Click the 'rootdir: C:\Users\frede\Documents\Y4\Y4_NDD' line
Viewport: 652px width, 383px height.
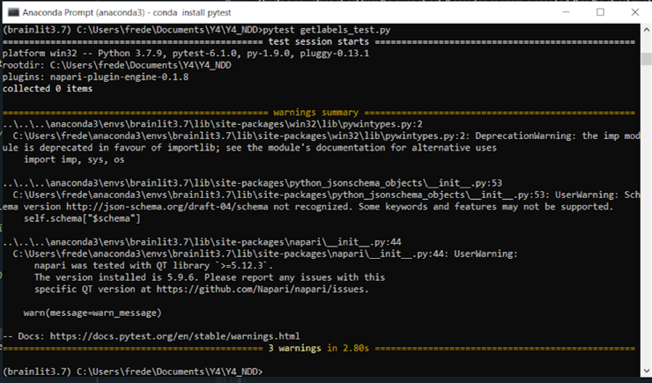[x=117, y=65]
